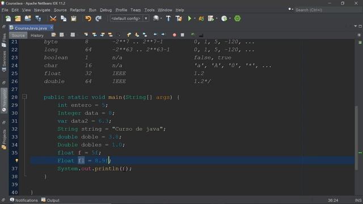This screenshot has width=363, height=204.
Task: Open the Window menu
Action: pyautogui.click(x=165, y=10)
